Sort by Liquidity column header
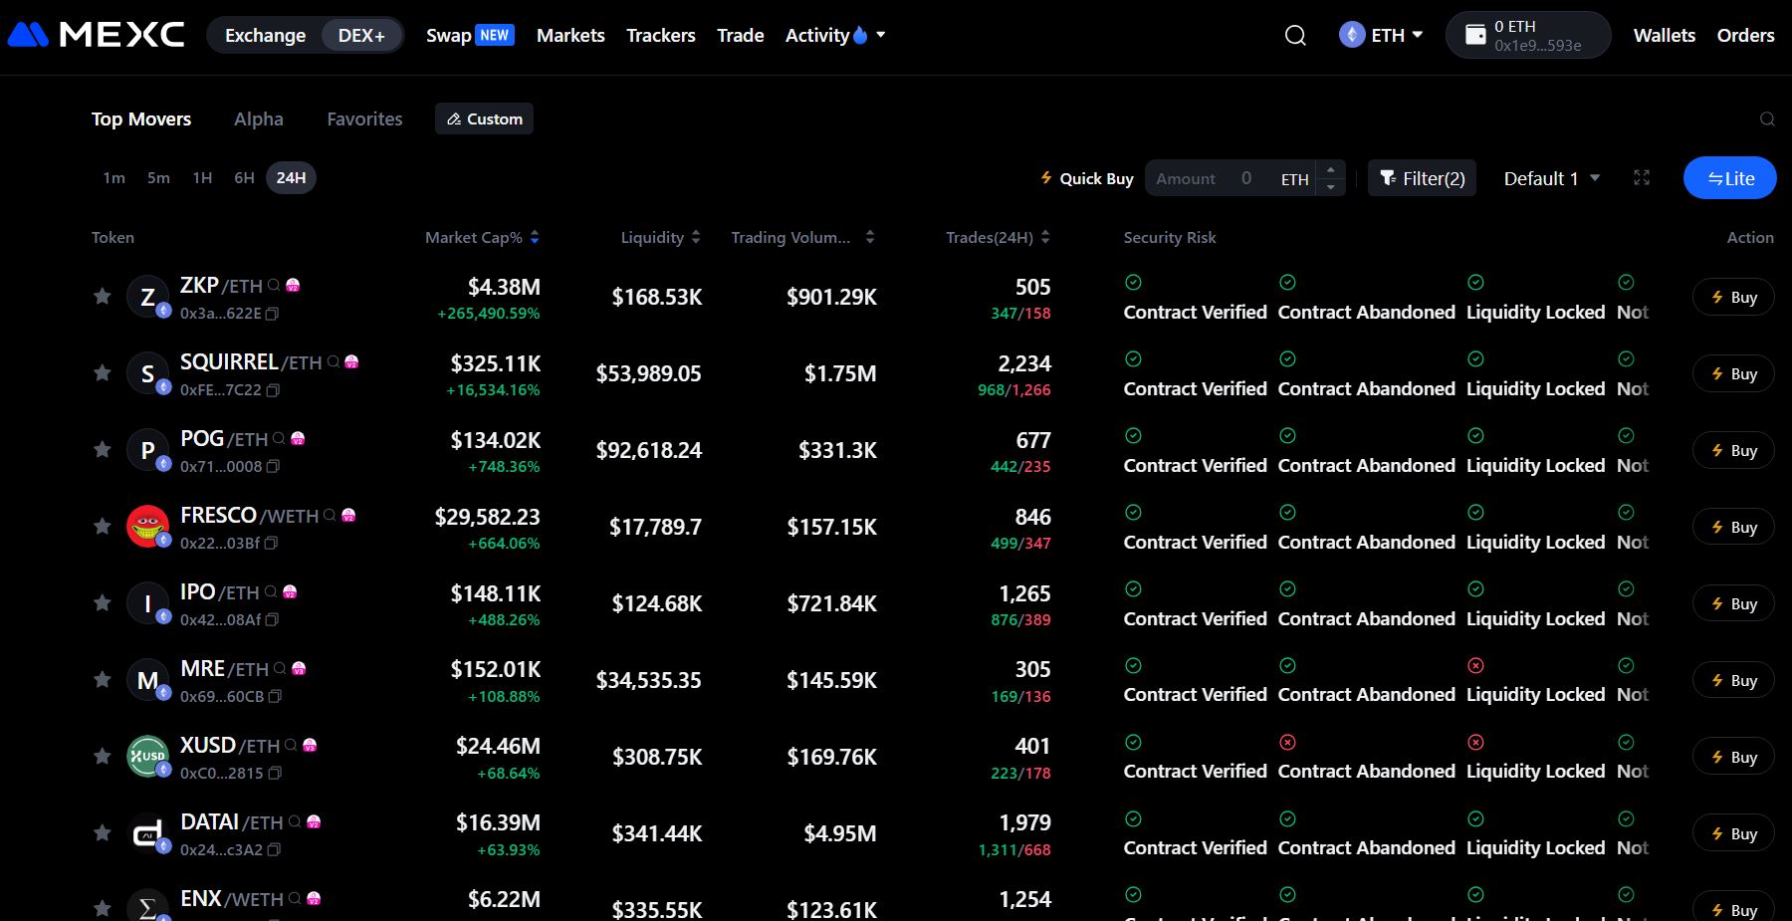 (x=660, y=237)
